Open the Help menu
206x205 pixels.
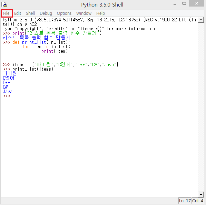click(x=101, y=13)
